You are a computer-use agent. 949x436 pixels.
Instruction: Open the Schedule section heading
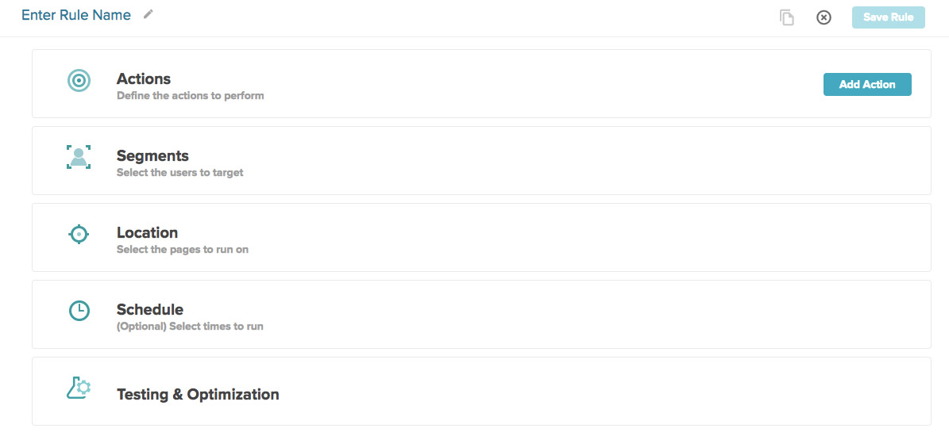[x=150, y=310]
